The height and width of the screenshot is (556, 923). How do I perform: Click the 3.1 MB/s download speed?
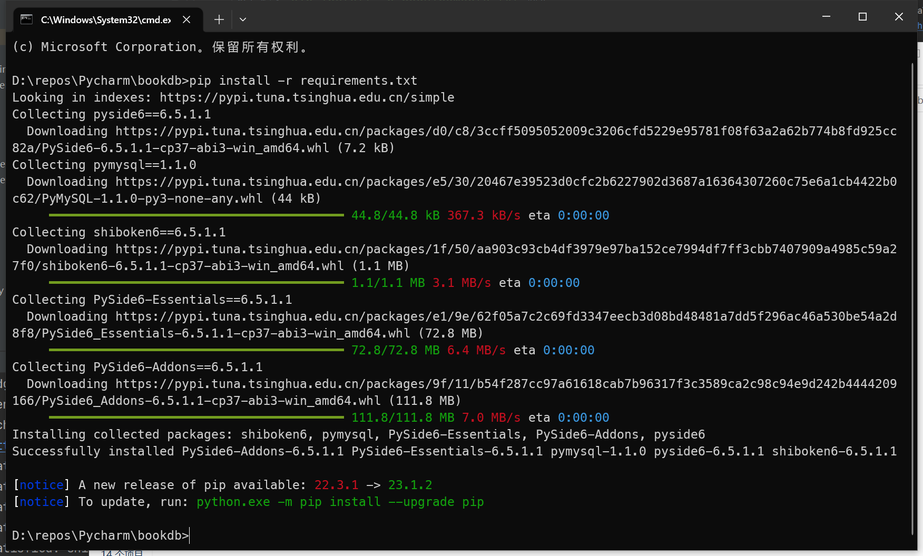[x=461, y=283]
